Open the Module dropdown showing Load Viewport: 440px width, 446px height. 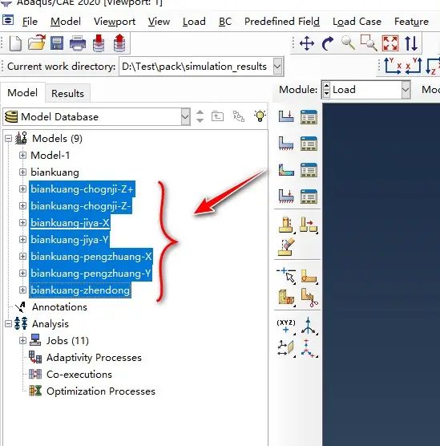366,90
